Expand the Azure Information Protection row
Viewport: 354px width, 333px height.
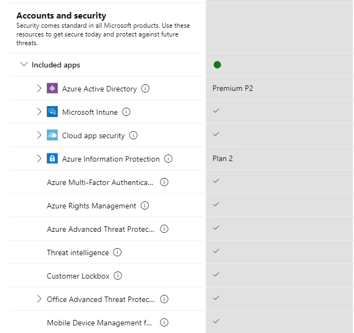pyautogui.click(x=39, y=158)
